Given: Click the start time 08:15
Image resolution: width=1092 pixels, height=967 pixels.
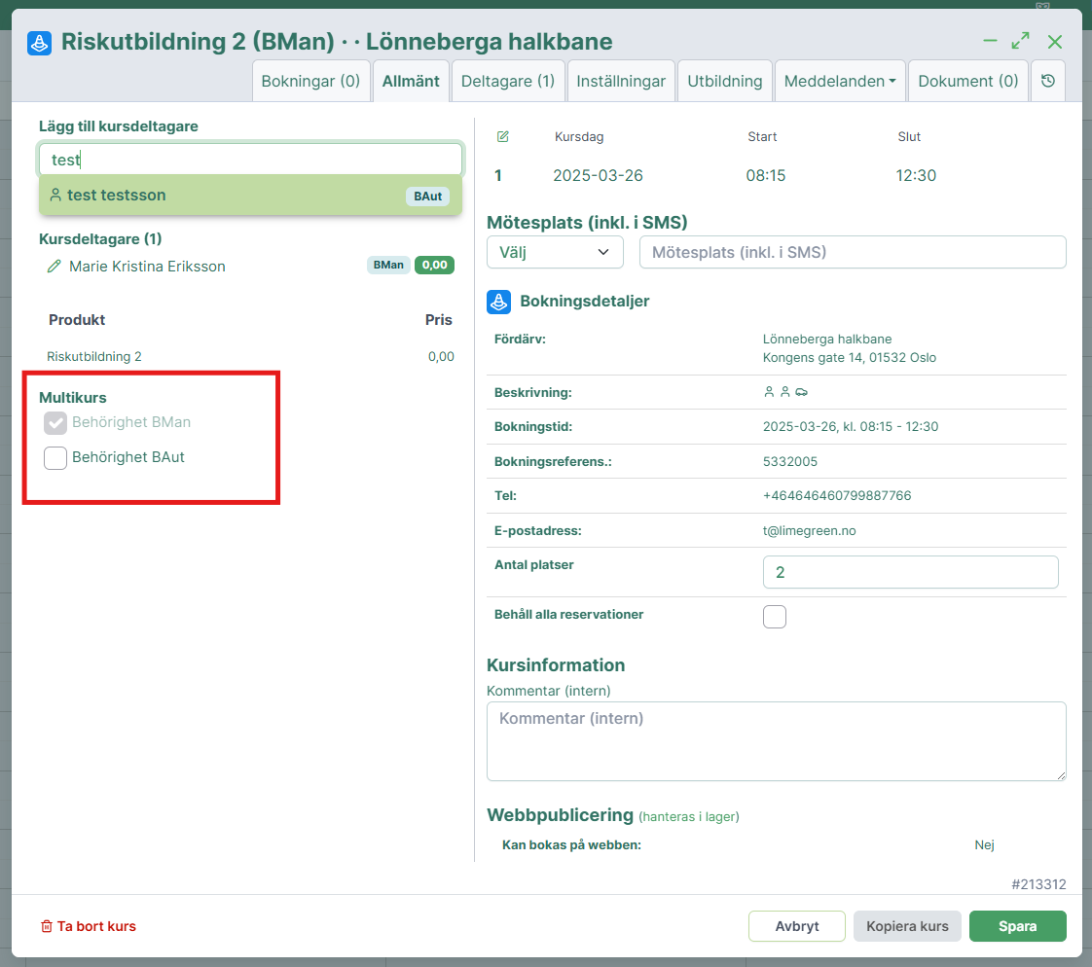Looking at the screenshot, I should point(765,175).
